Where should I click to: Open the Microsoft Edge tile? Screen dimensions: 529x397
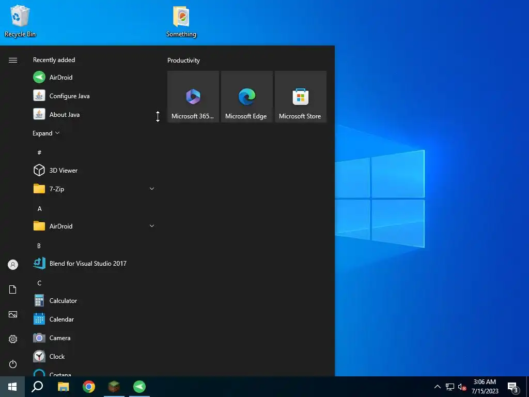coord(246,97)
